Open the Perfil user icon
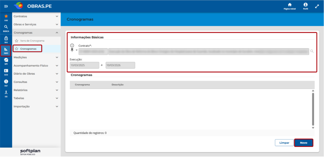 pos(305,5)
